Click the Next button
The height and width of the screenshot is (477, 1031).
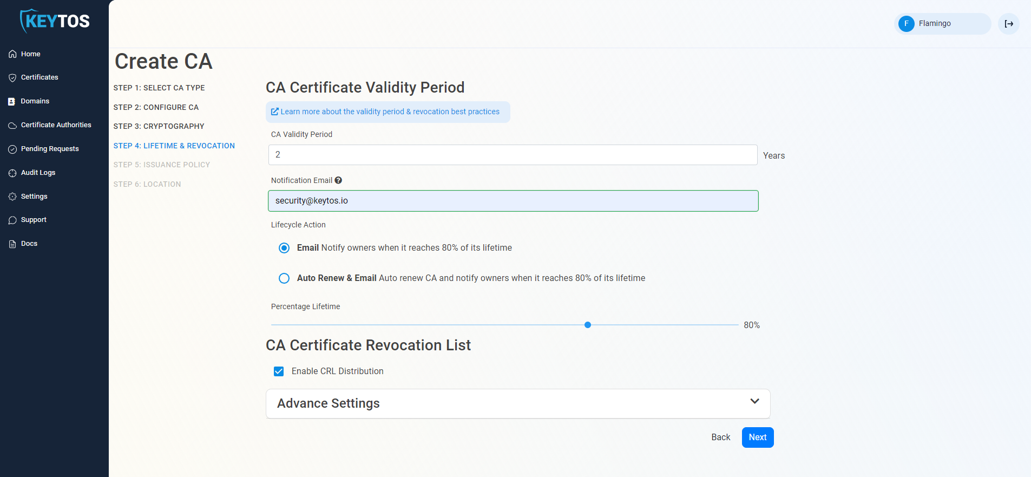(758, 437)
